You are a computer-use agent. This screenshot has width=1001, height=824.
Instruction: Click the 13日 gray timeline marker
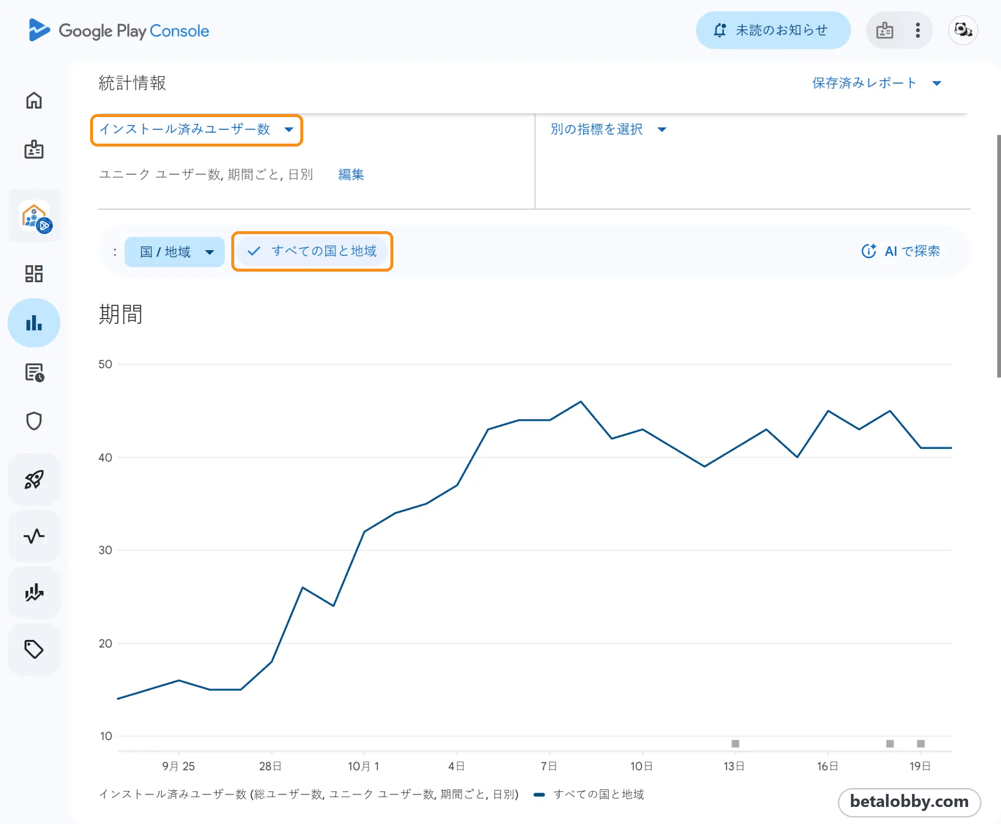point(735,744)
